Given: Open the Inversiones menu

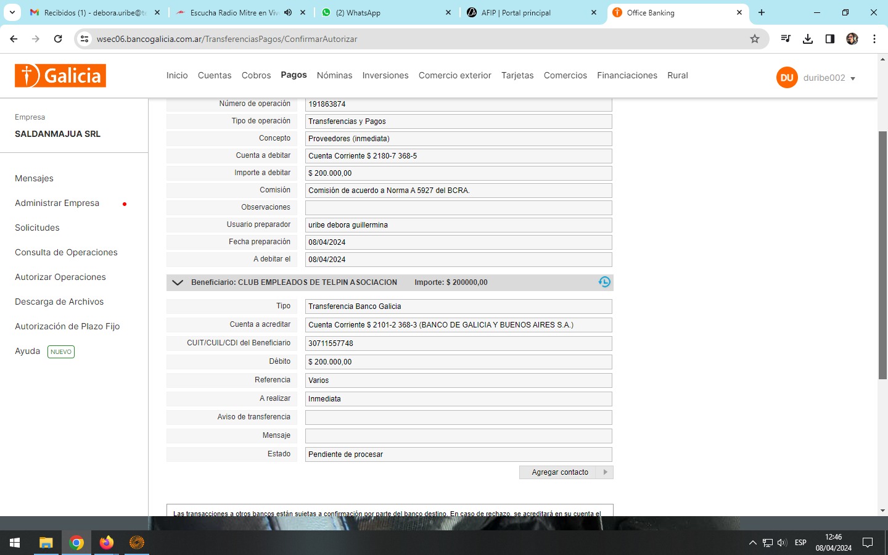Looking at the screenshot, I should (x=385, y=75).
